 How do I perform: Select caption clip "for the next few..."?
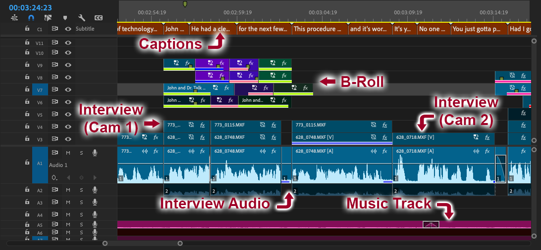point(264,29)
